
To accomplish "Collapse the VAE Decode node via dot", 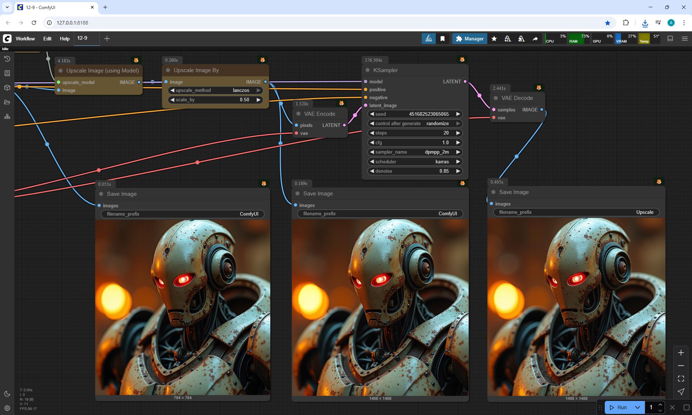I will (496, 98).
